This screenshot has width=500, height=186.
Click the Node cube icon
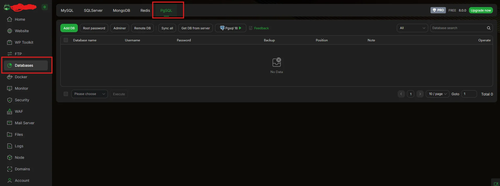(10, 157)
